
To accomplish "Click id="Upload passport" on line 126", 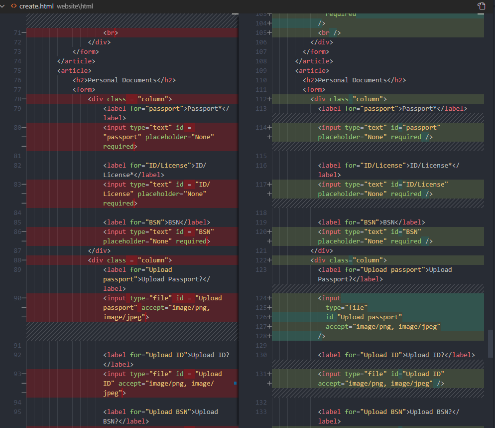I will pos(364,317).
